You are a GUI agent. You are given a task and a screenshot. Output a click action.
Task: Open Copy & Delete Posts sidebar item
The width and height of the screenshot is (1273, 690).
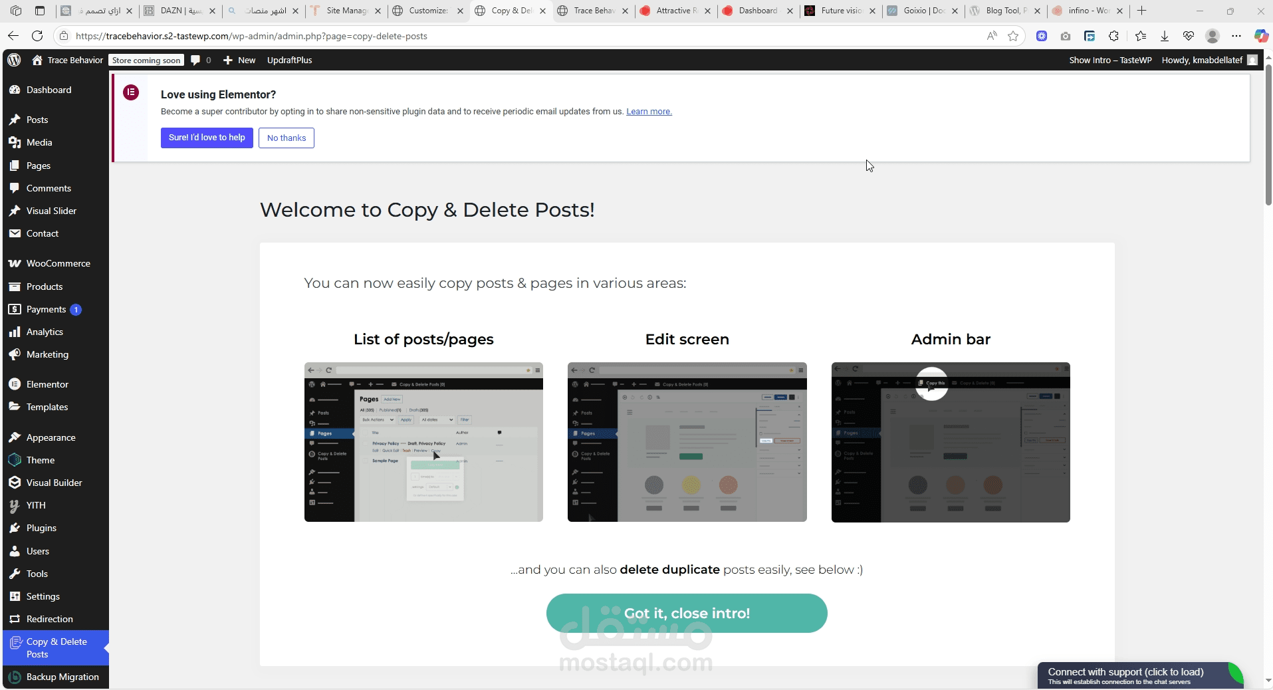(x=56, y=647)
